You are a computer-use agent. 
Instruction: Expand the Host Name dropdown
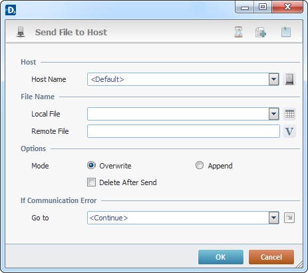click(274, 79)
